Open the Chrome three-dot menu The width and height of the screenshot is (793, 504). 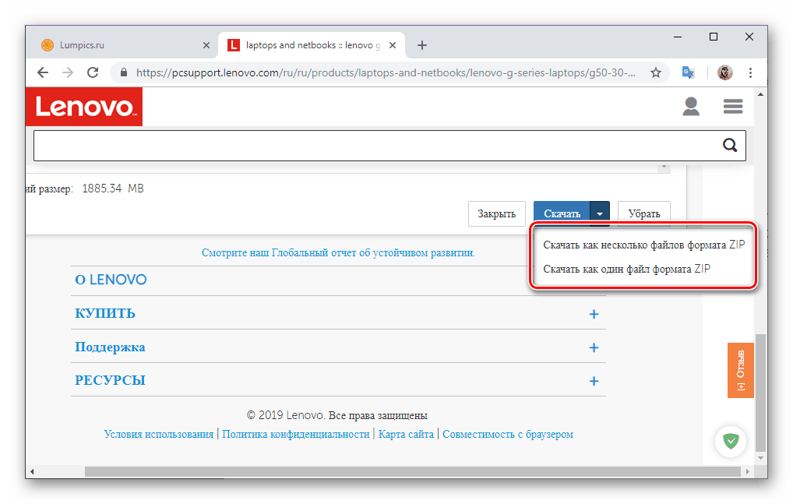[x=750, y=72]
